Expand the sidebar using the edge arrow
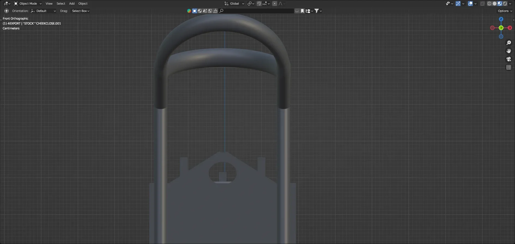The height and width of the screenshot is (244, 515). coord(514,20)
